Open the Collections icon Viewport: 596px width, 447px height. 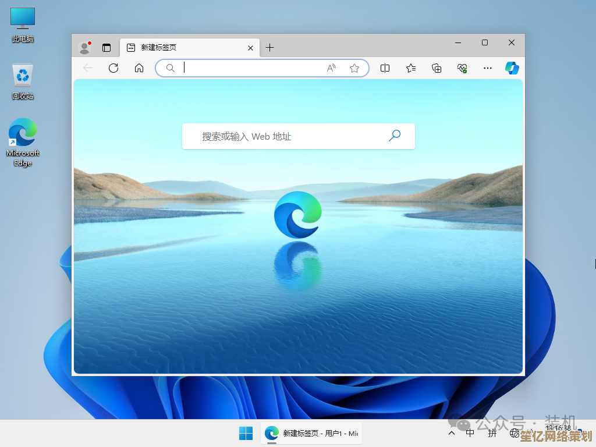tap(437, 68)
